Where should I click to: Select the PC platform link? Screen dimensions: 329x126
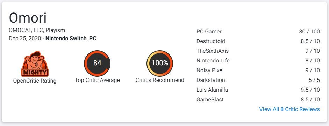pyautogui.click(x=93, y=39)
